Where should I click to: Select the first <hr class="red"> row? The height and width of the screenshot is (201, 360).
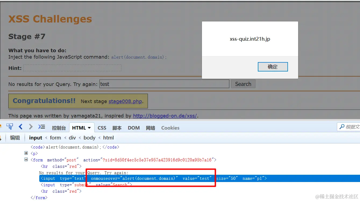point(61,166)
